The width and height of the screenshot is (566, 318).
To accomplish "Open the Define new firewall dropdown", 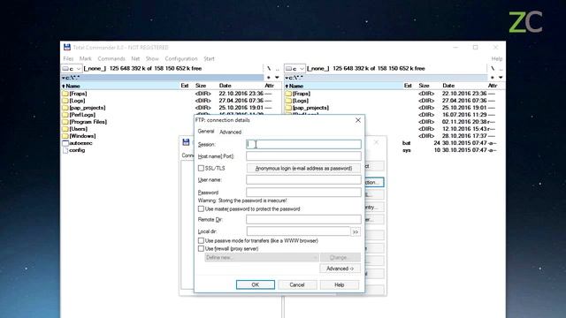I will tap(262, 257).
